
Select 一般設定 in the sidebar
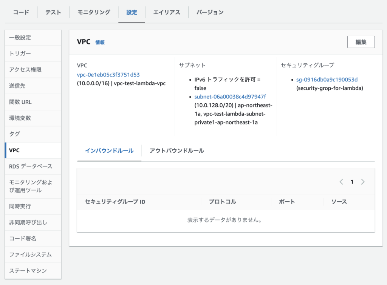(x=20, y=38)
